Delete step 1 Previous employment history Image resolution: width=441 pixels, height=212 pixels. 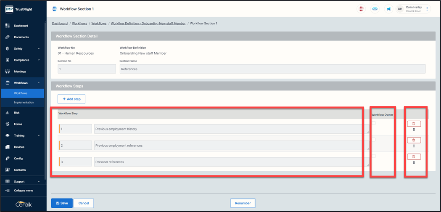click(x=414, y=124)
